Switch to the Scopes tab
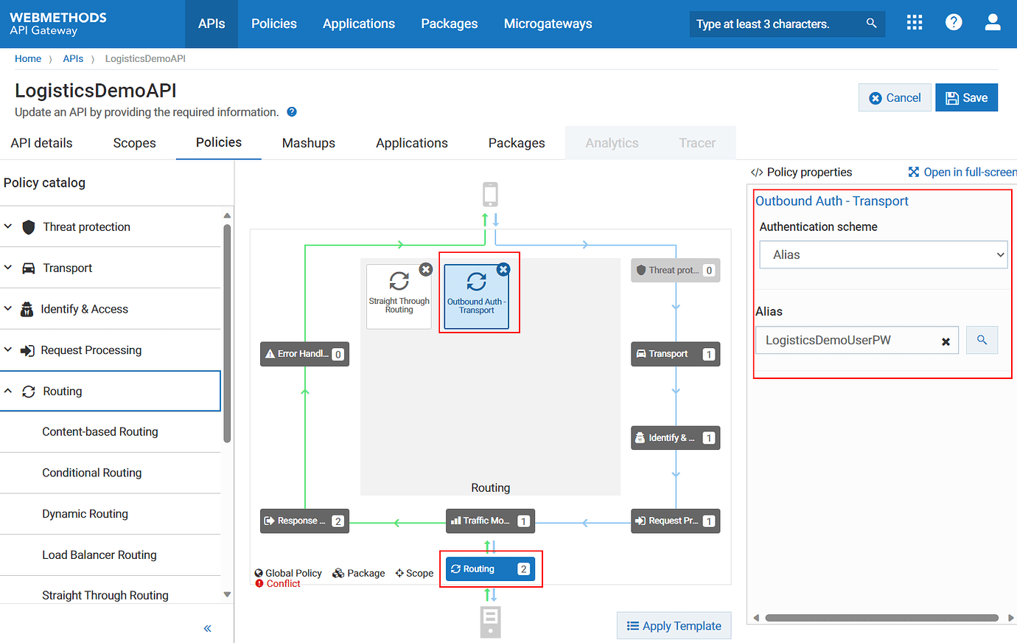 coord(134,143)
